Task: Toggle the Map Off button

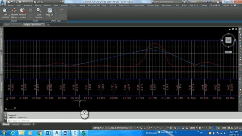Action: tap(50, 11)
